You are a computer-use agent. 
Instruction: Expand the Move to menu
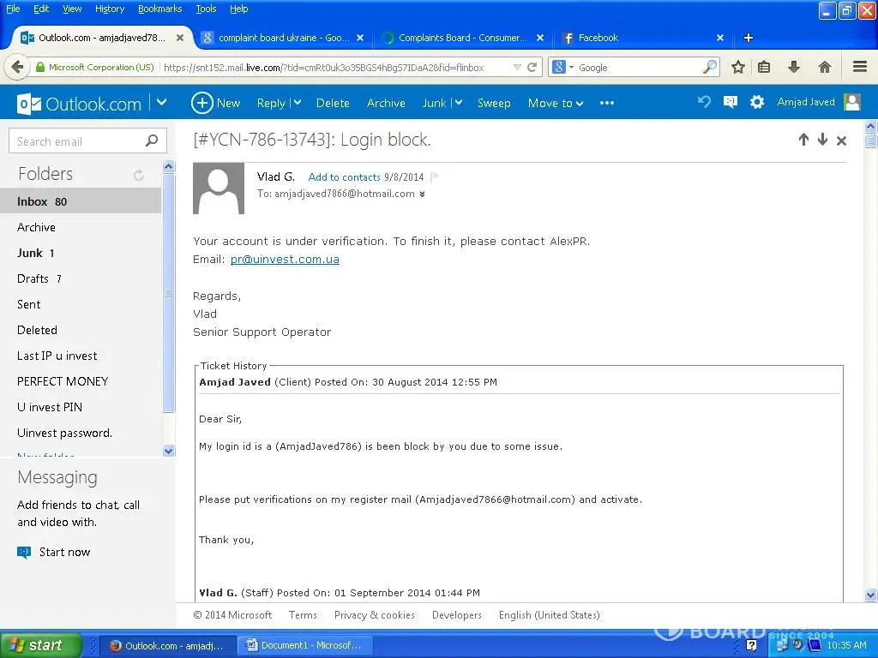(x=580, y=104)
